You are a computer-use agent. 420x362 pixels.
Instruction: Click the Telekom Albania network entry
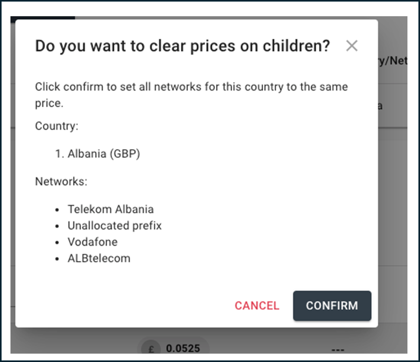111,209
